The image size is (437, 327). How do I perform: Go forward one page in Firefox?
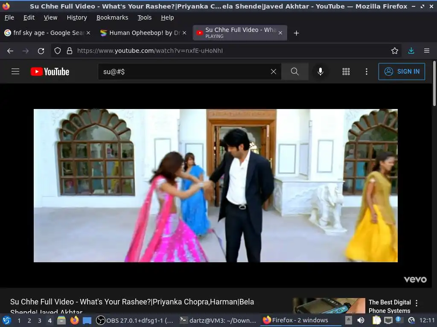coord(25,51)
